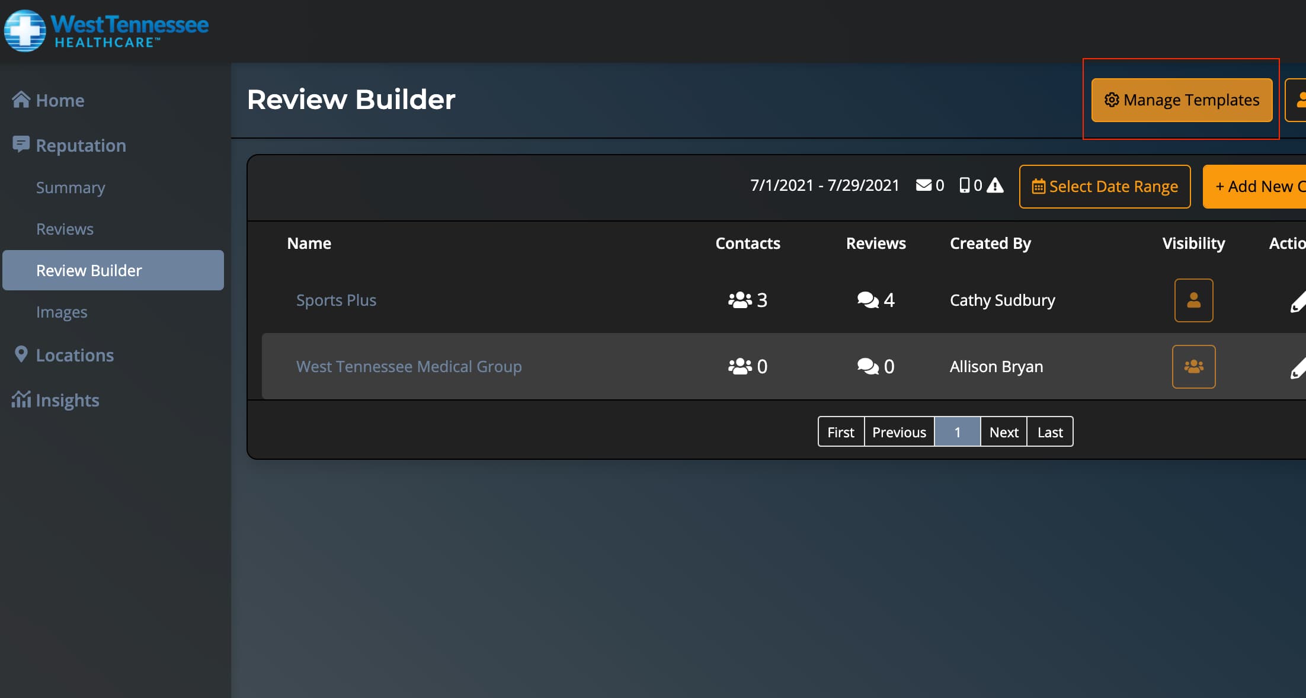The width and height of the screenshot is (1306, 698).
Task: Select page 1 in pagination
Action: [957, 432]
